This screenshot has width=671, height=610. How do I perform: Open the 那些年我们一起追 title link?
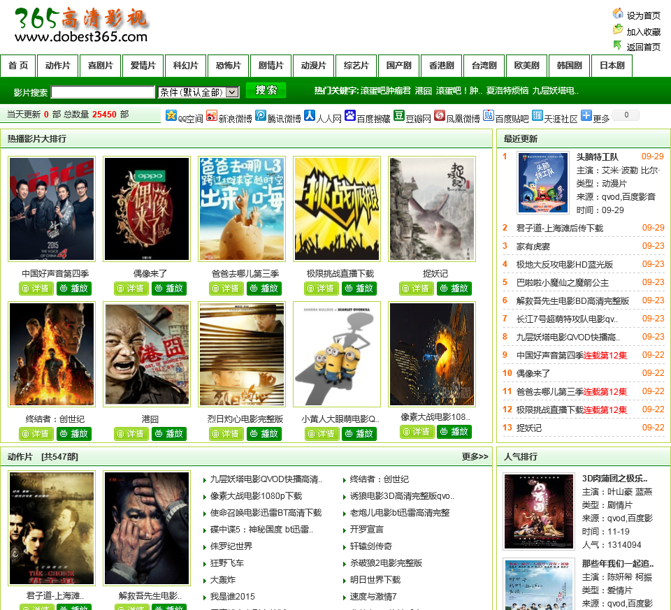617,564
